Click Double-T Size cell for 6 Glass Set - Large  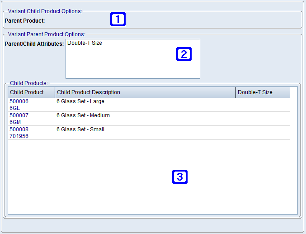pyautogui.click(x=263, y=105)
